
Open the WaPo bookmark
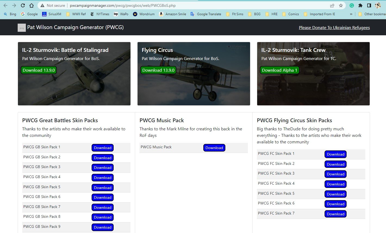[x=121, y=14]
